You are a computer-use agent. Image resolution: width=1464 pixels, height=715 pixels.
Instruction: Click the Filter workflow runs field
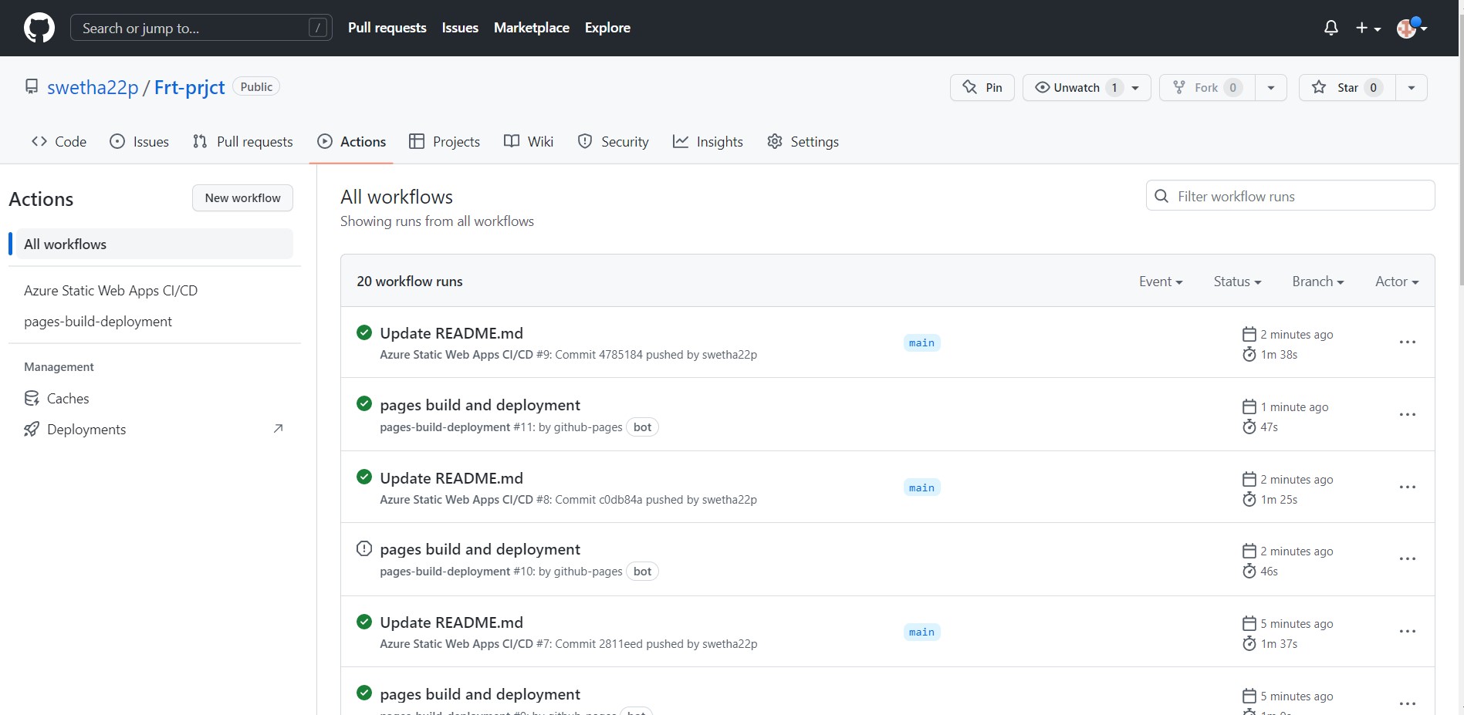(x=1289, y=195)
